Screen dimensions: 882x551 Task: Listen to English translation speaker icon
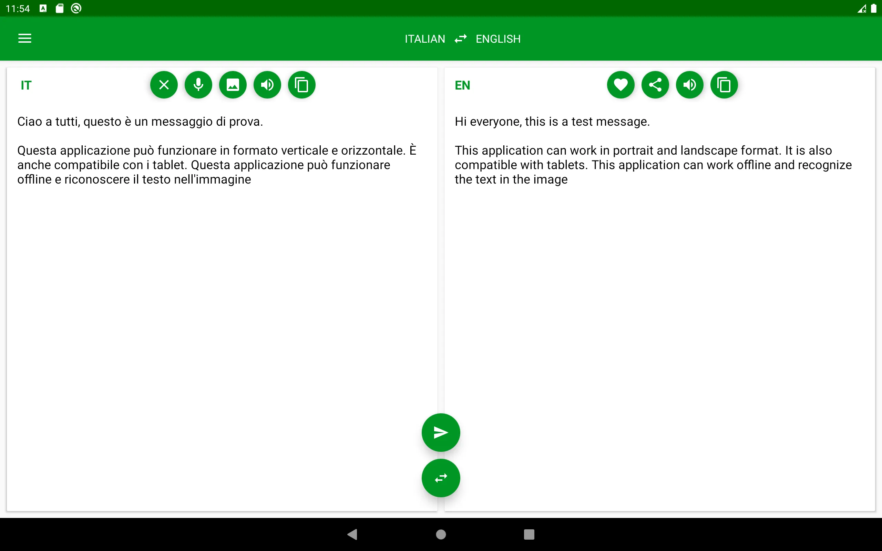(x=689, y=85)
